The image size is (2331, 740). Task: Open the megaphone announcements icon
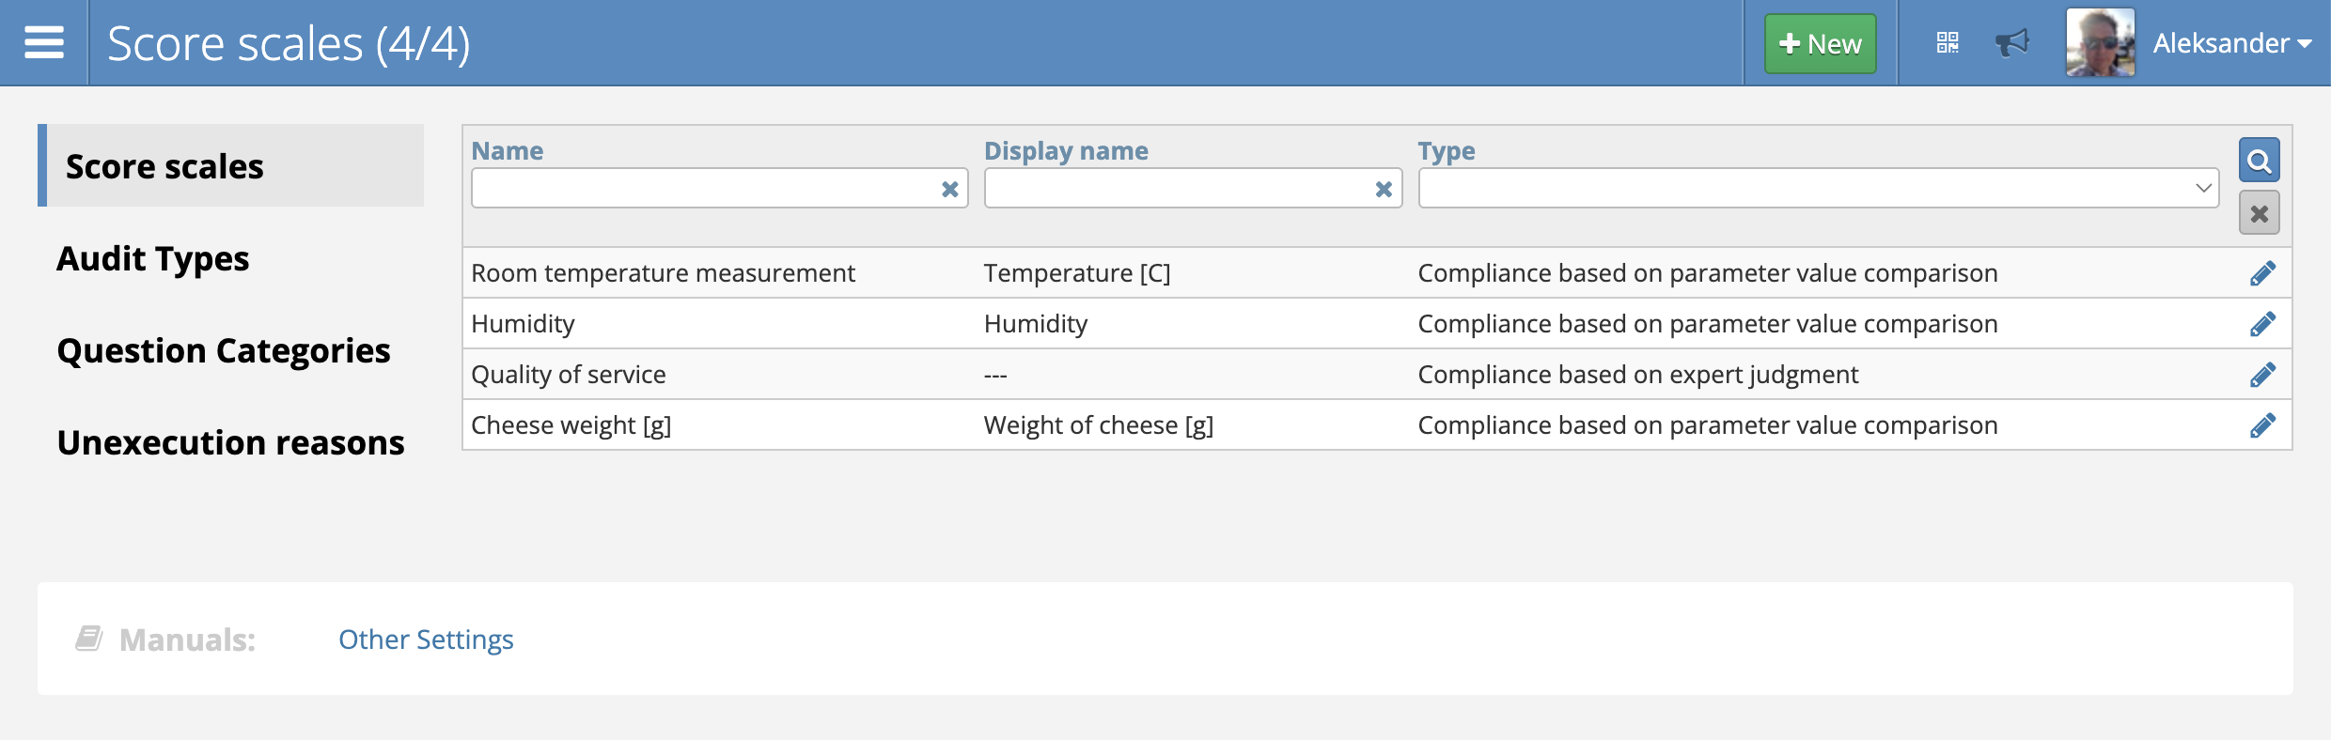click(x=2011, y=43)
